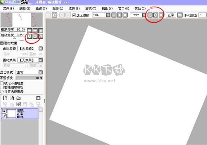Click the 正常 button in top toolbar
Image resolution: width=207 pixels, height=145 pixels.
coord(171,15)
